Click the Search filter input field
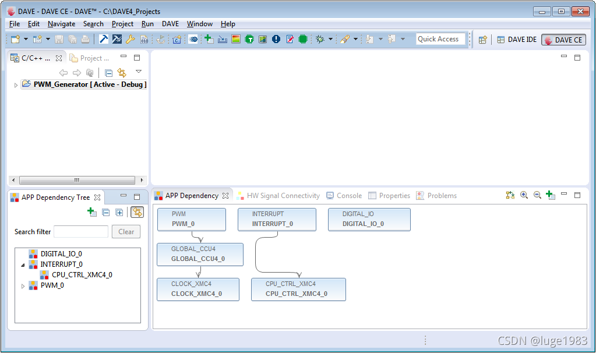This screenshot has width=596, height=353. [81, 232]
